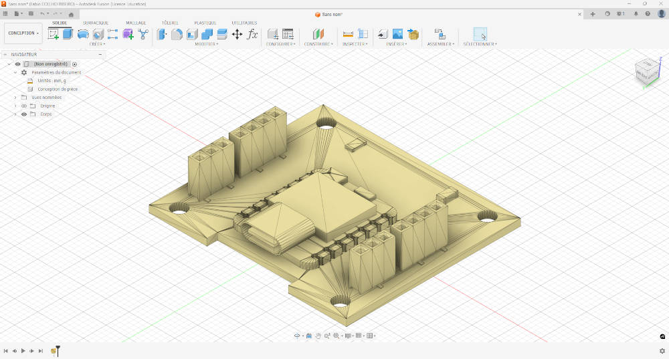669x359 pixels.
Task: Switch to the MAILLAGE tab
Action: point(136,23)
